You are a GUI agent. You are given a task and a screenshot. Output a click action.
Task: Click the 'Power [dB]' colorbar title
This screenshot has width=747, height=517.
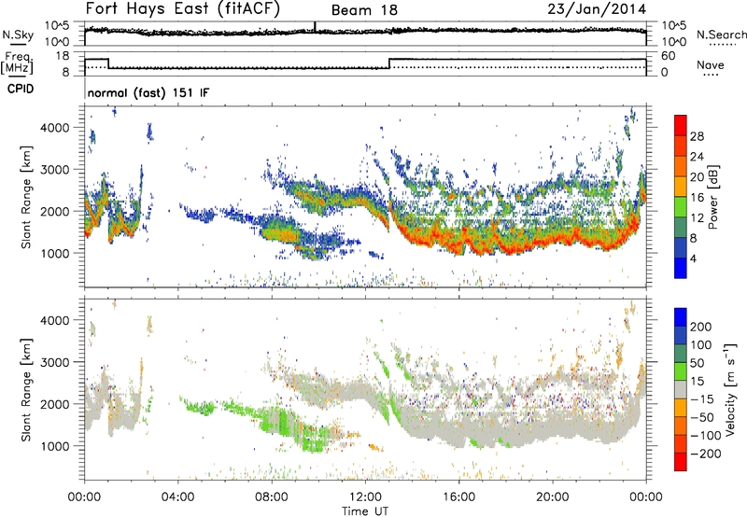(x=712, y=197)
